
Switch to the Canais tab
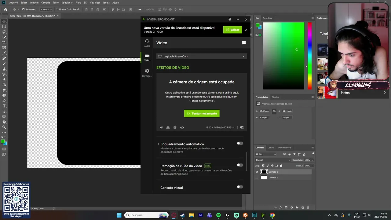[x=271, y=148]
